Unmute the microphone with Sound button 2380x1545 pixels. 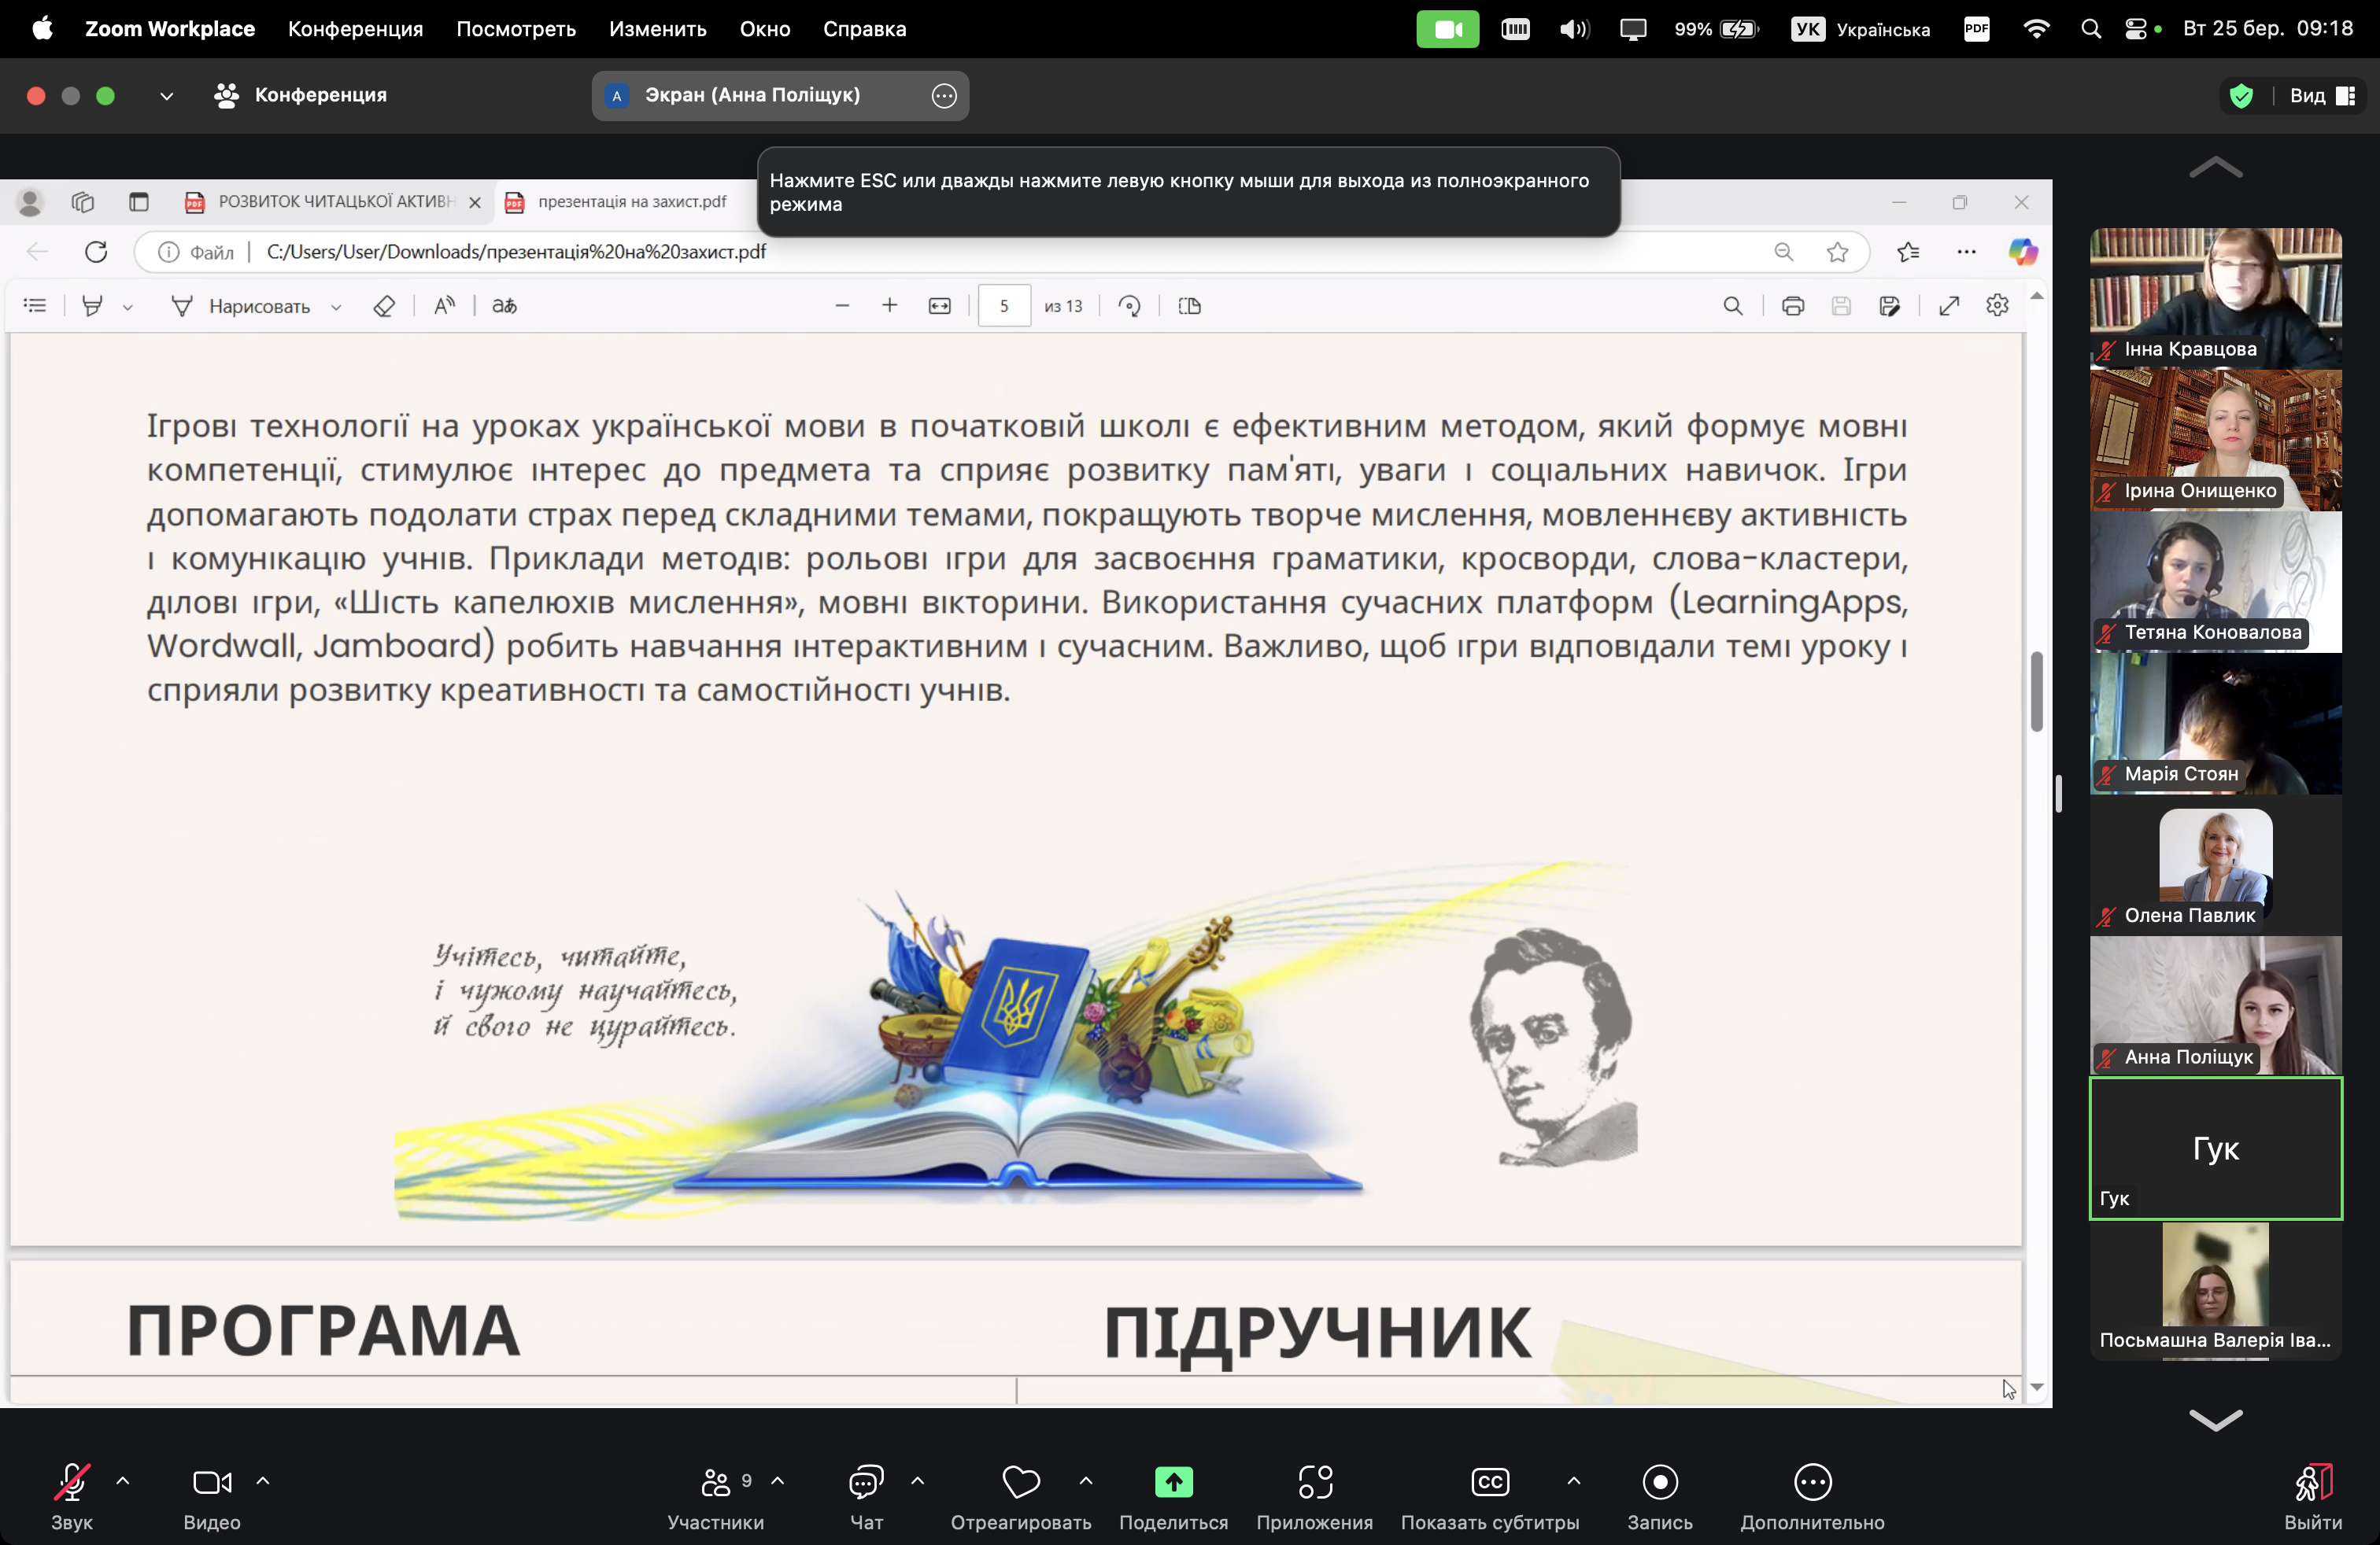[x=71, y=1482]
